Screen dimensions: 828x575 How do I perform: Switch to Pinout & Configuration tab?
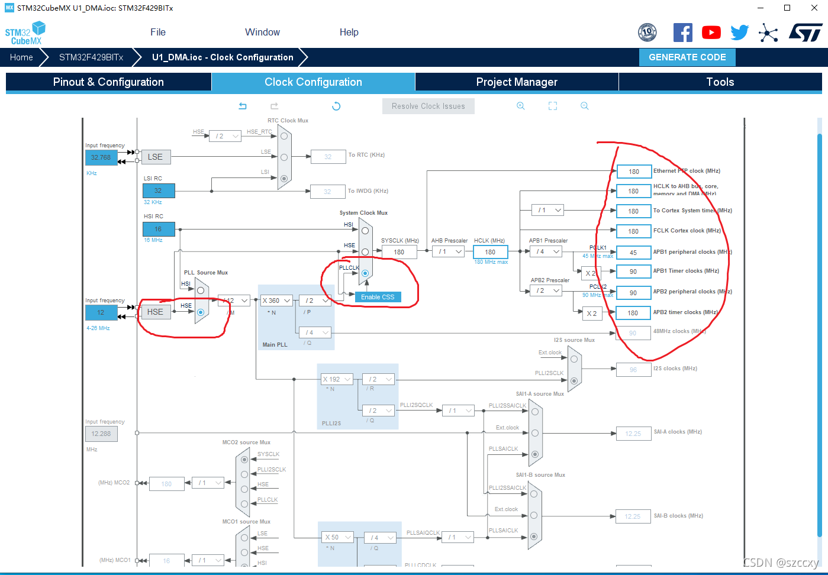pyautogui.click(x=109, y=82)
